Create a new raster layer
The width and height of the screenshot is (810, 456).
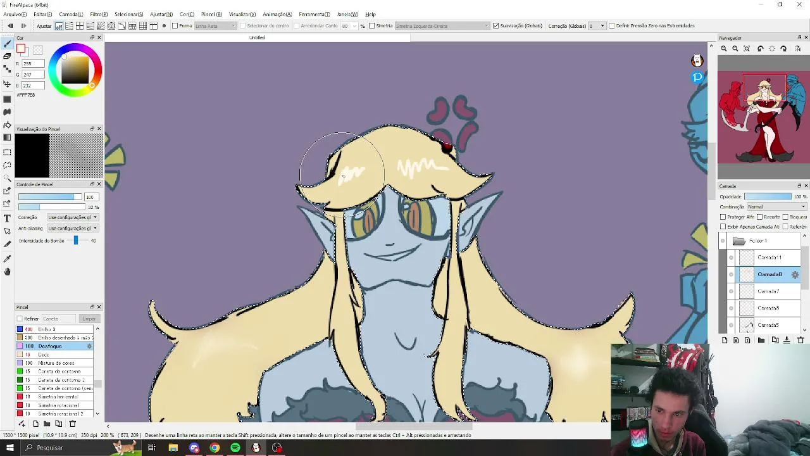coord(725,340)
